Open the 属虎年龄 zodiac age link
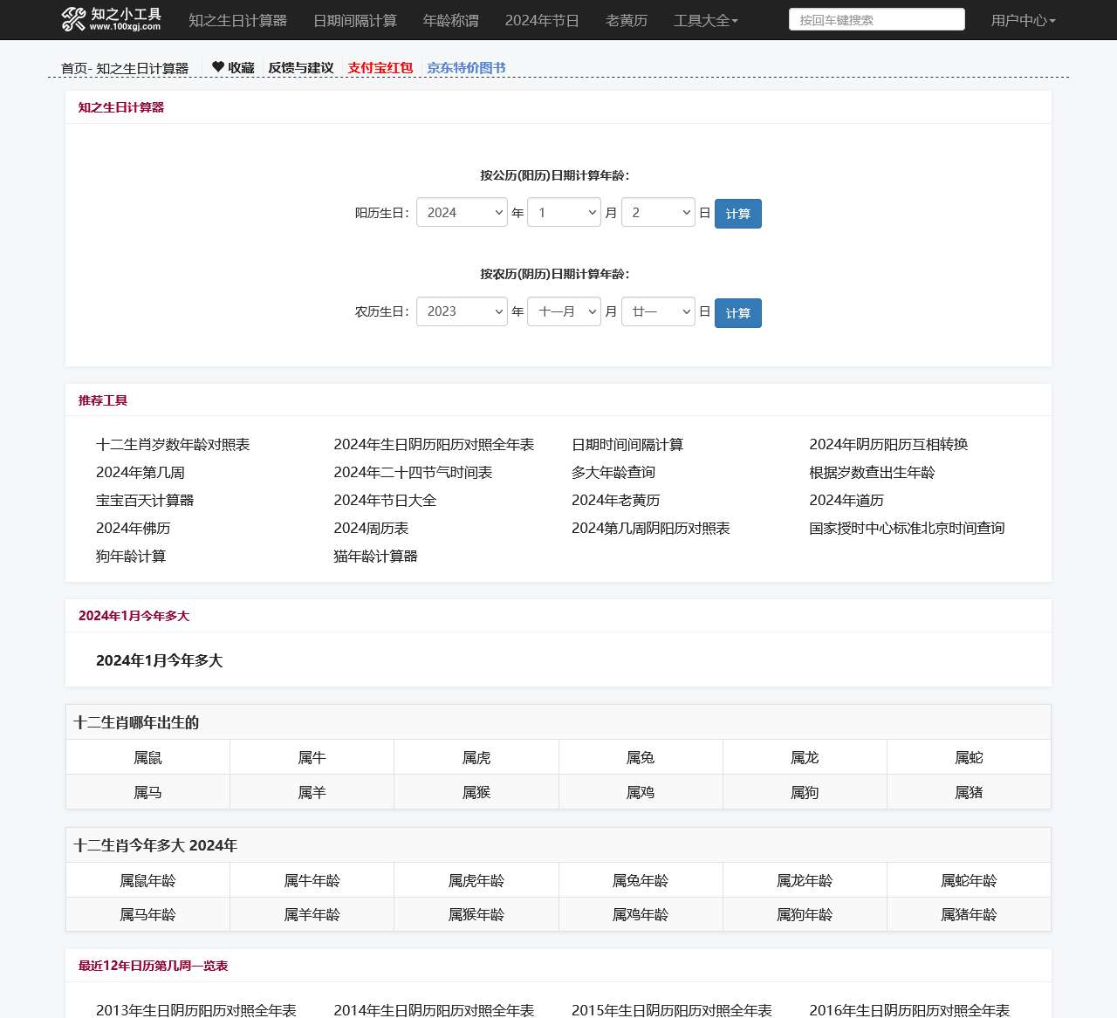Screen dimensions: 1117x1018 [x=476, y=880]
